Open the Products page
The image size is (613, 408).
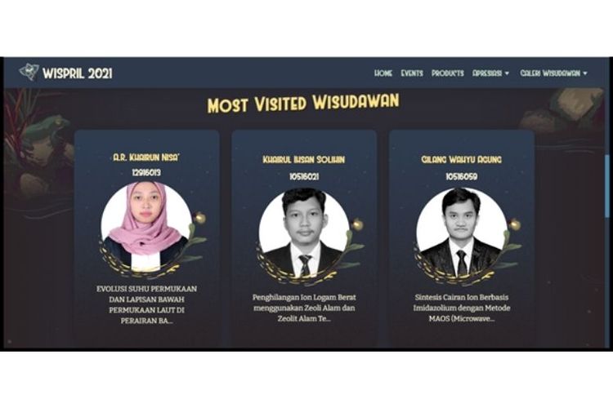(448, 73)
